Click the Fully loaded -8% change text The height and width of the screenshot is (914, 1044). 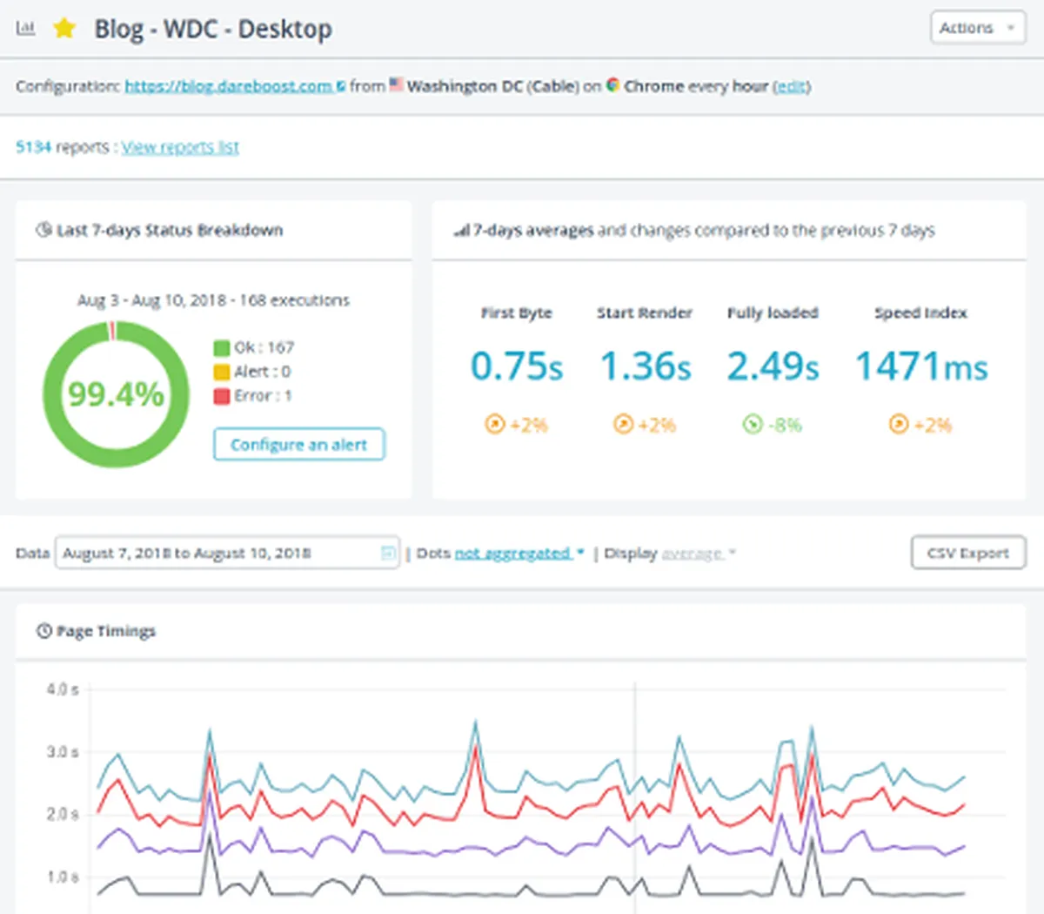point(784,426)
